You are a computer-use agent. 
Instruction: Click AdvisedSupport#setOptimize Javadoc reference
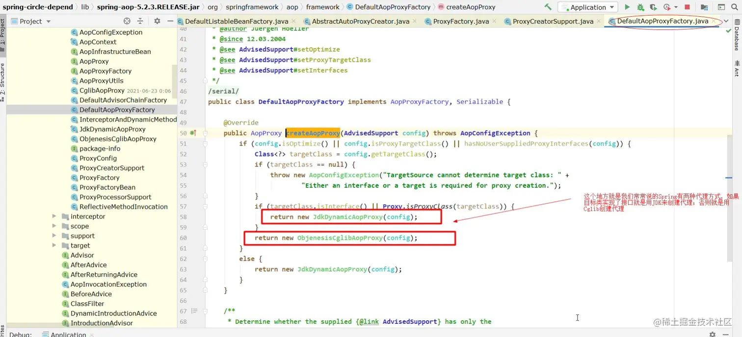(x=290, y=50)
